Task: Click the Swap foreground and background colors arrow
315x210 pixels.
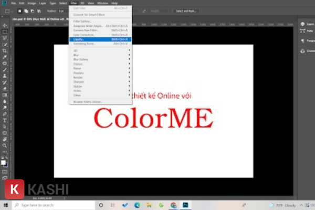Action: (x=6, y=157)
